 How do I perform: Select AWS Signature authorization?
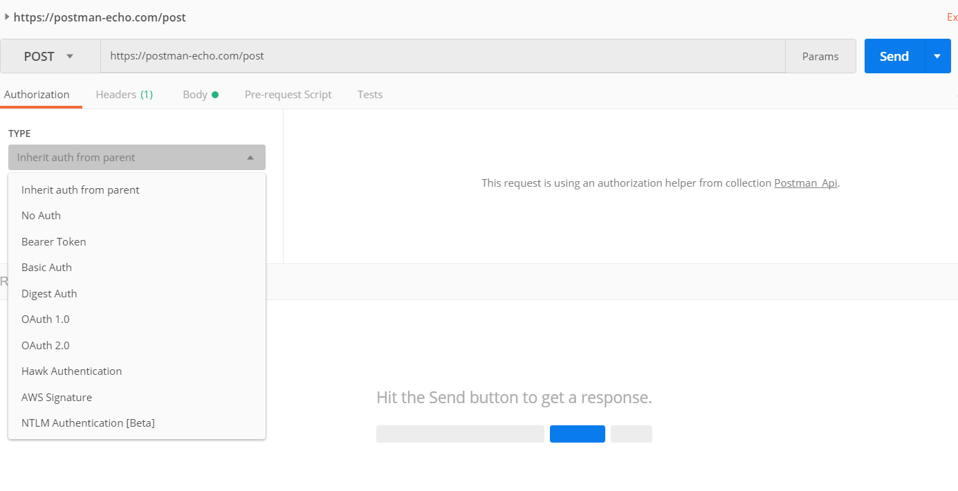(x=57, y=397)
